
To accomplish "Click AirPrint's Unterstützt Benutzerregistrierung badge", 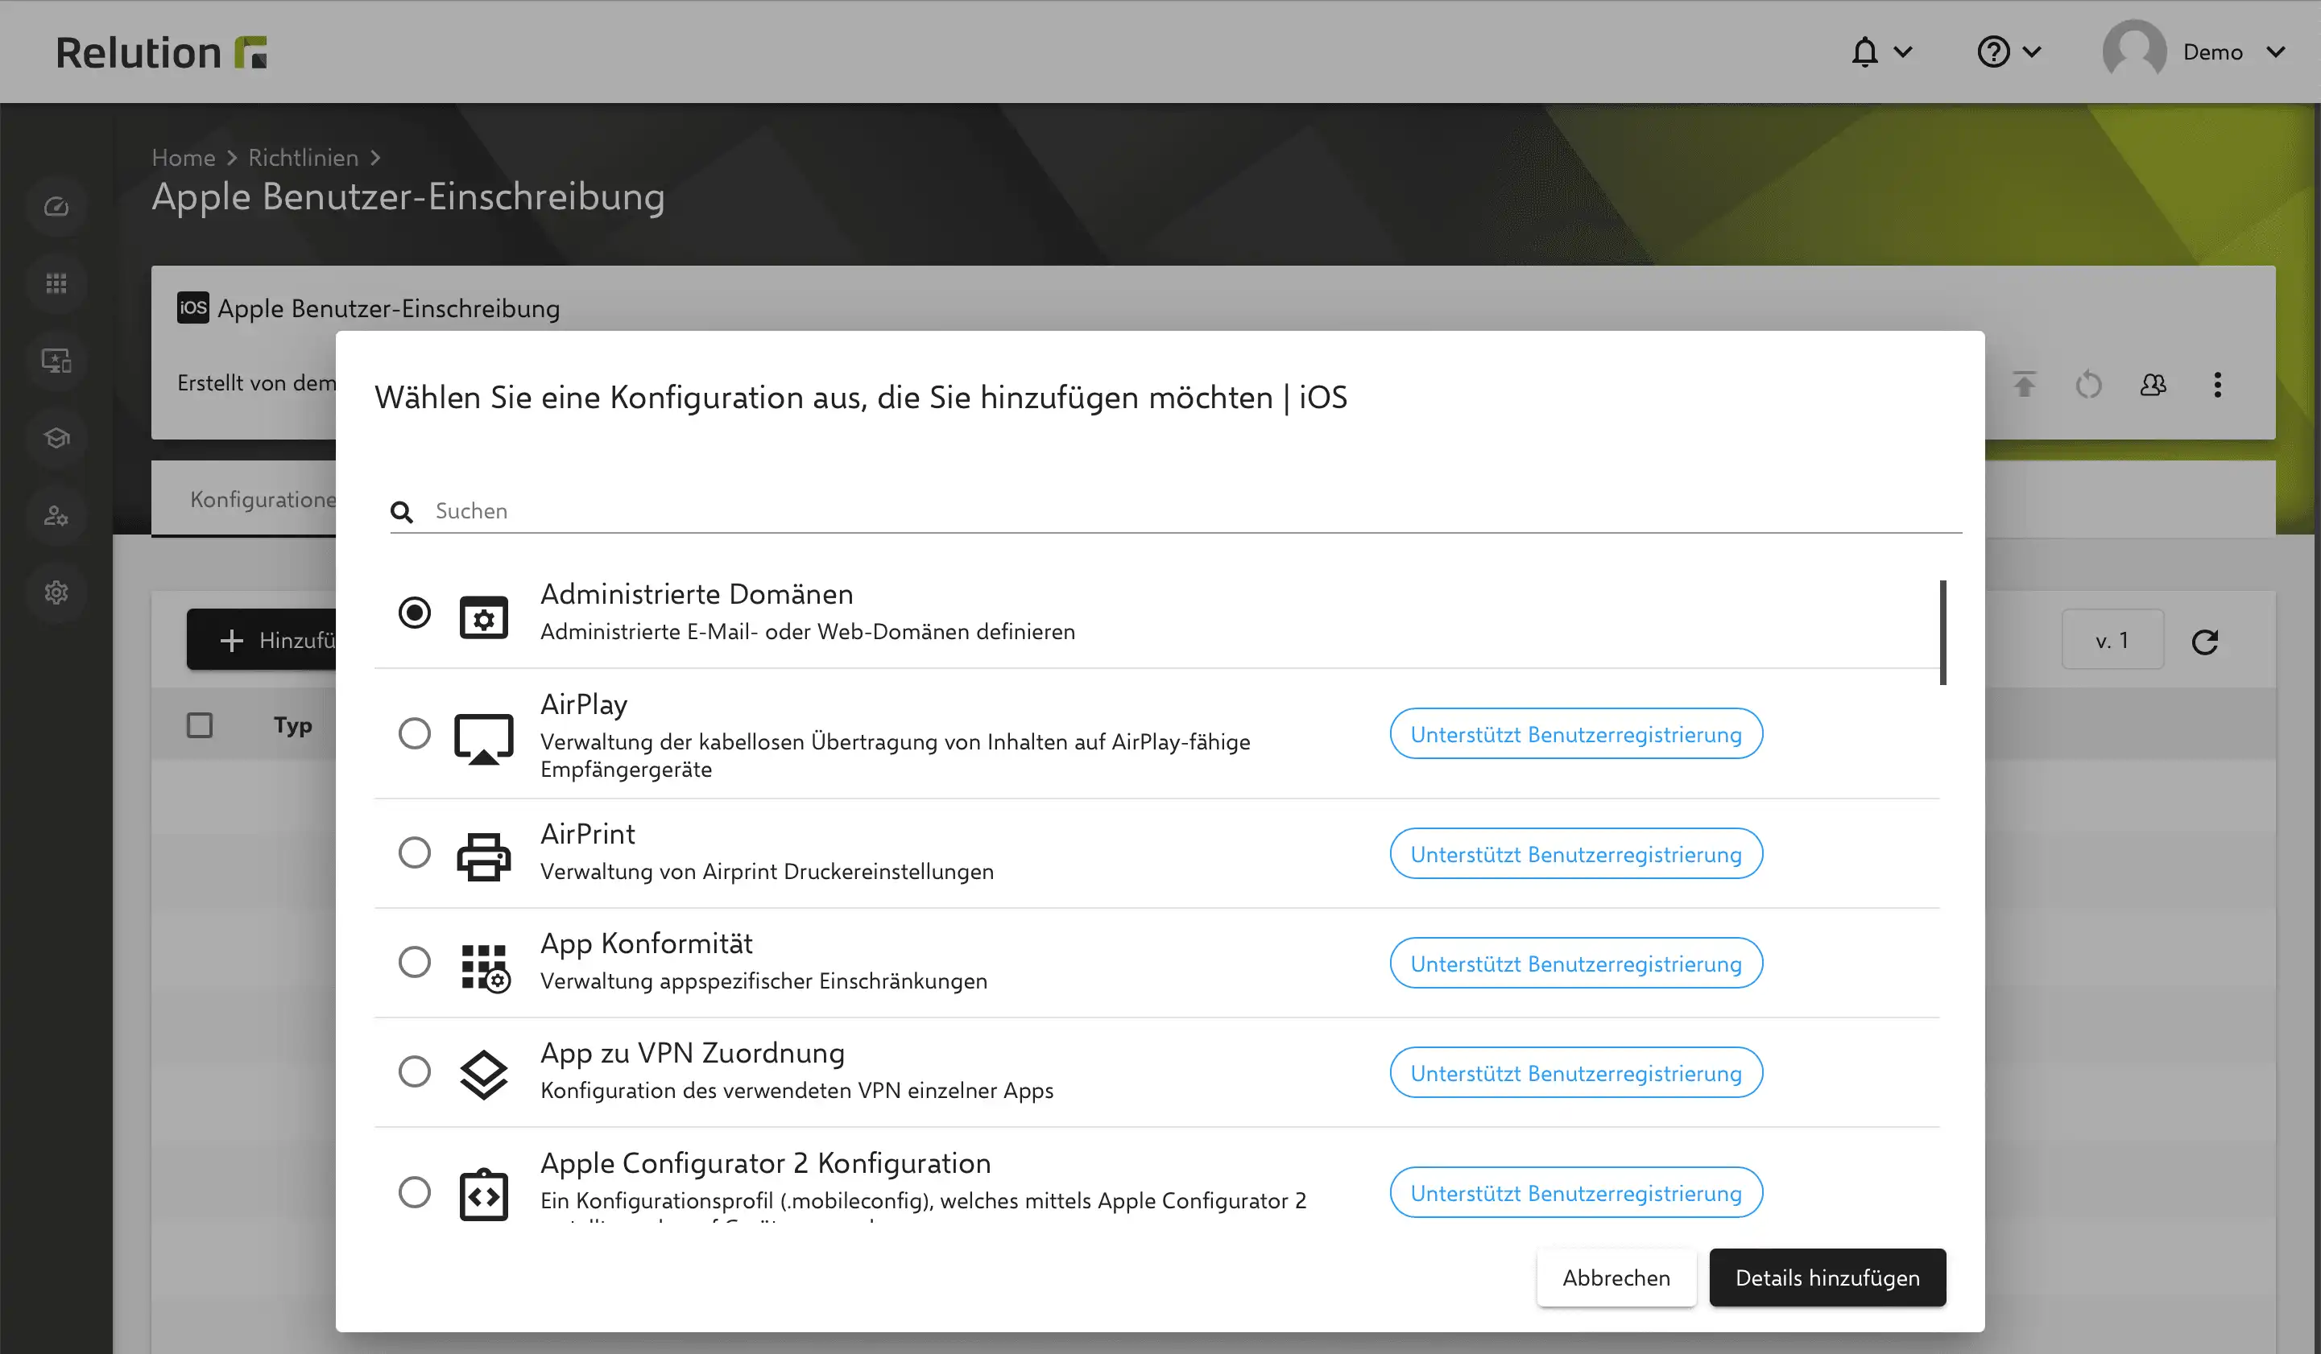I will [x=1575, y=853].
